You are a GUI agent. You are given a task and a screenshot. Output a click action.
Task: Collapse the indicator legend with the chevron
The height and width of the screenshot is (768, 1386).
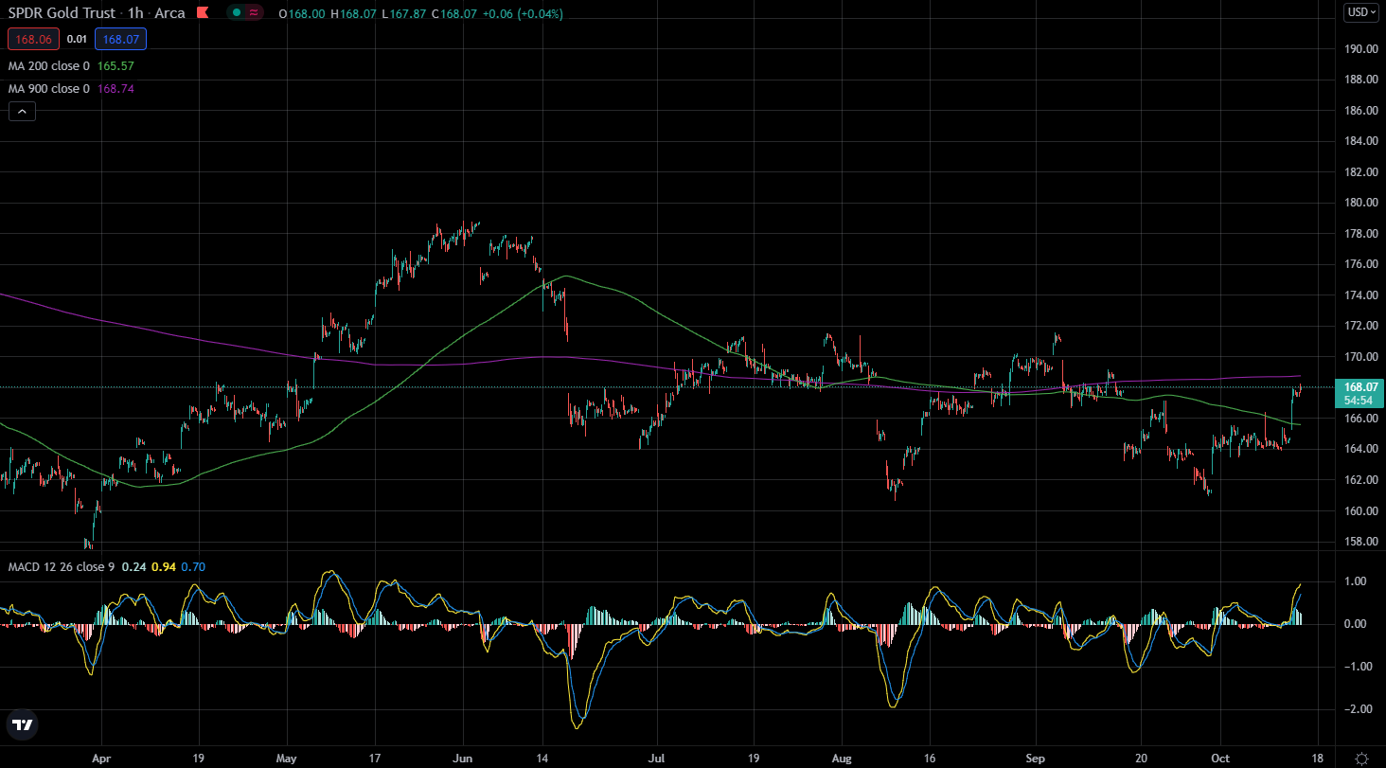(x=23, y=111)
